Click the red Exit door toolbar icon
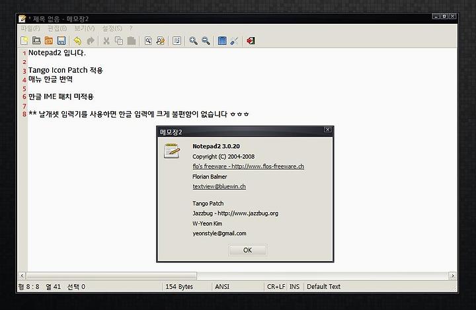476x310 pixels. pyautogui.click(x=251, y=41)
